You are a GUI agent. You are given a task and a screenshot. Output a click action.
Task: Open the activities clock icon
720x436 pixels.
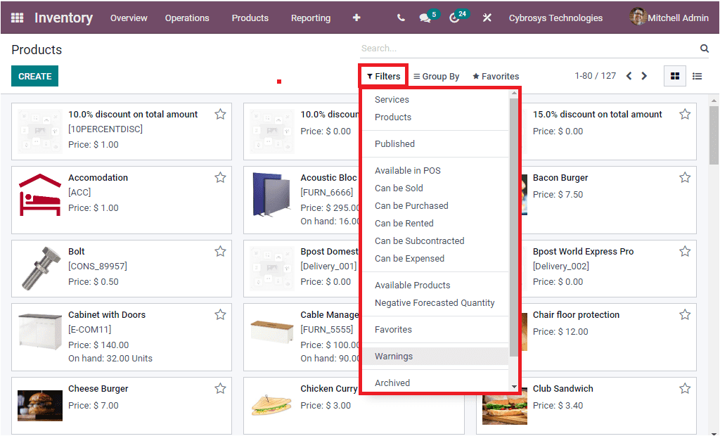point(455,17)
